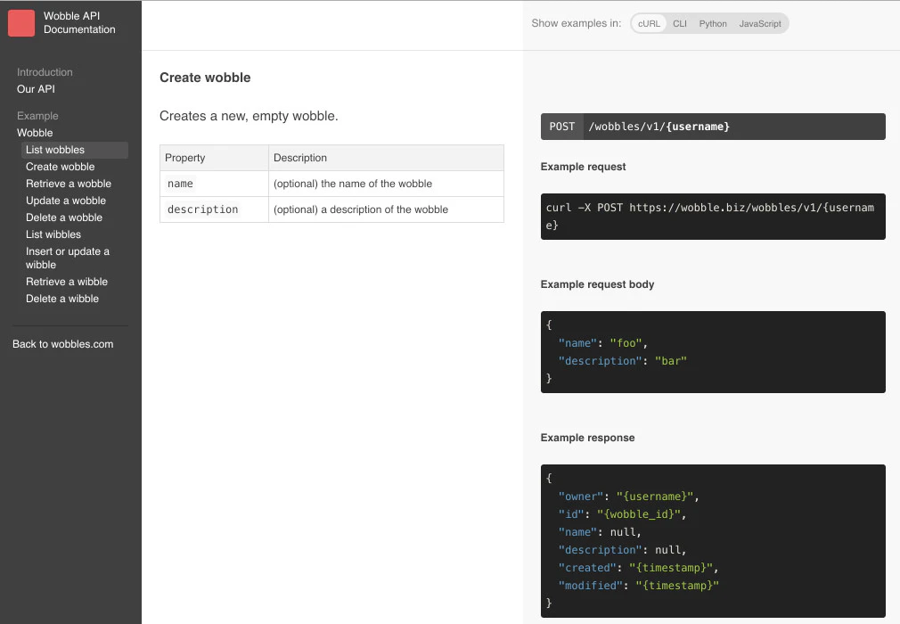Select List wobbles in the sidebar
900x624 pixels.
point(75,150)
